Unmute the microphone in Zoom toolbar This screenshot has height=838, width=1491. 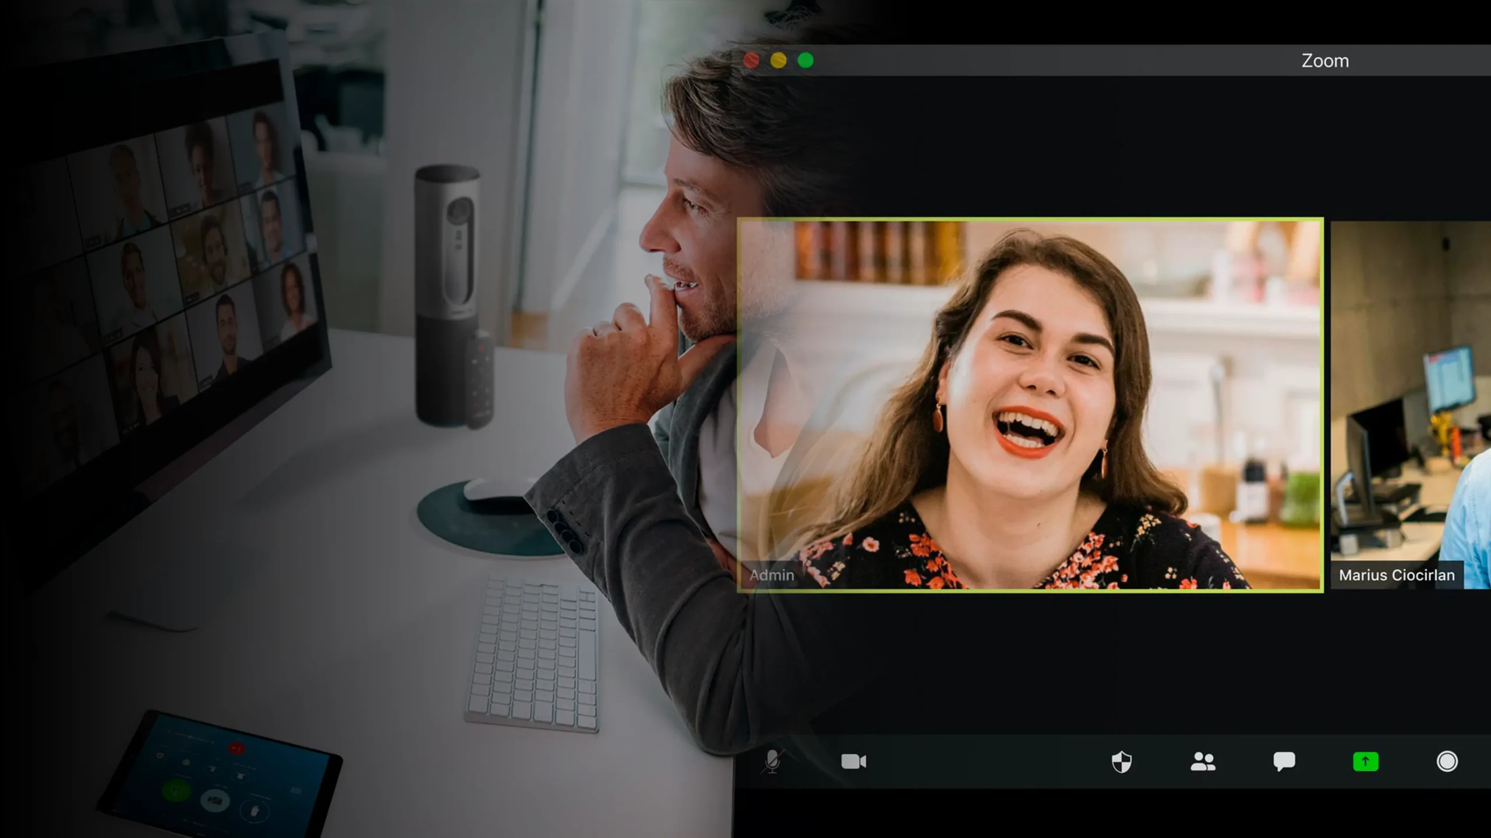tap(772, 761)
